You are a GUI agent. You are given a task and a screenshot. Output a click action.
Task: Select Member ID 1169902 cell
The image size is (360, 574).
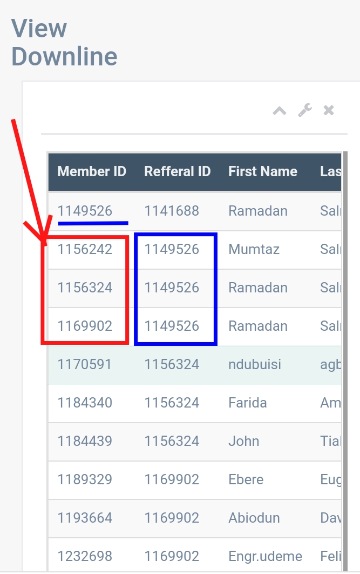click(85, 326)
